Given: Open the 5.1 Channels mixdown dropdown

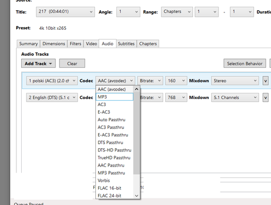Looking at the screenshot, I should [235, 97].
